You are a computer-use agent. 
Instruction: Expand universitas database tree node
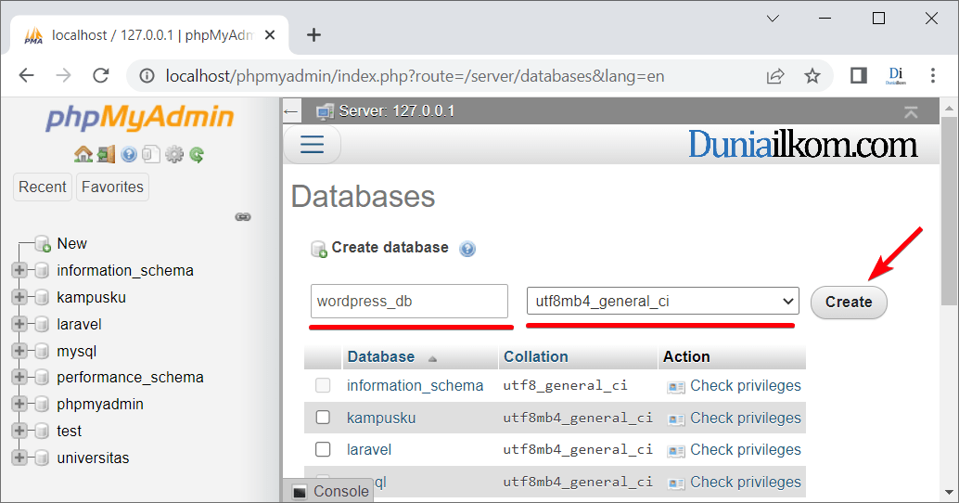19,458
